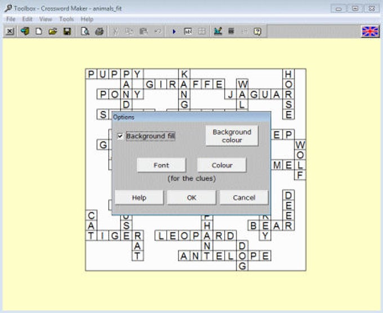Open a file with the folder icon

pos(53,32)
